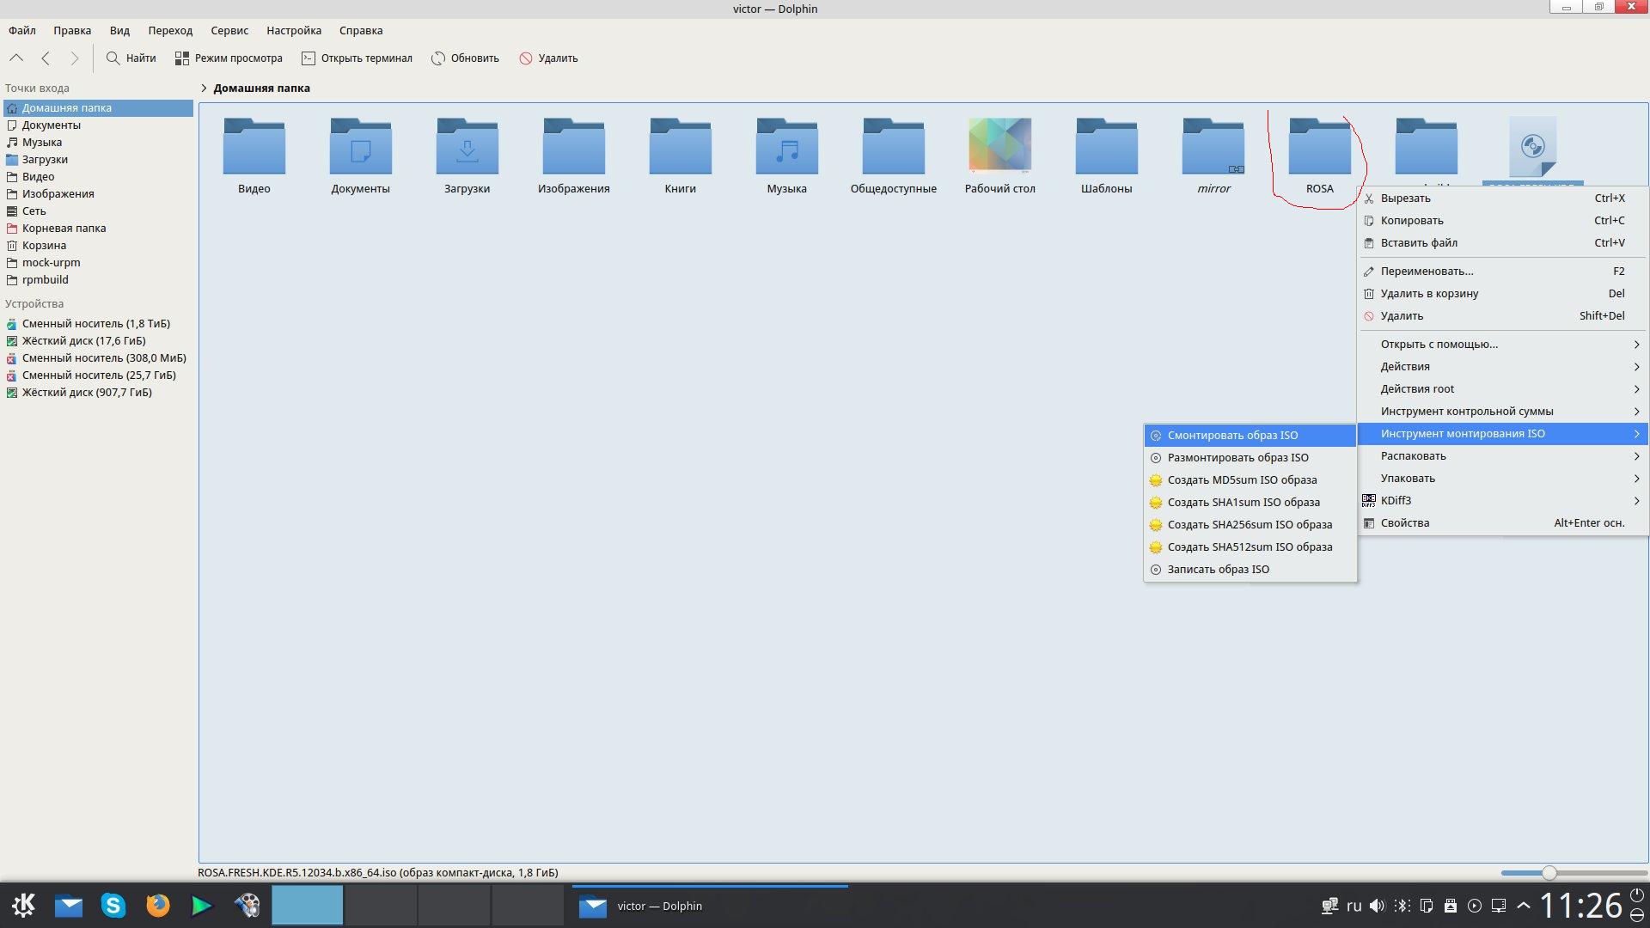Launch Firefox from the taskbar
The width and height of the screenshot is (1650, 928).
pos(158,906)
